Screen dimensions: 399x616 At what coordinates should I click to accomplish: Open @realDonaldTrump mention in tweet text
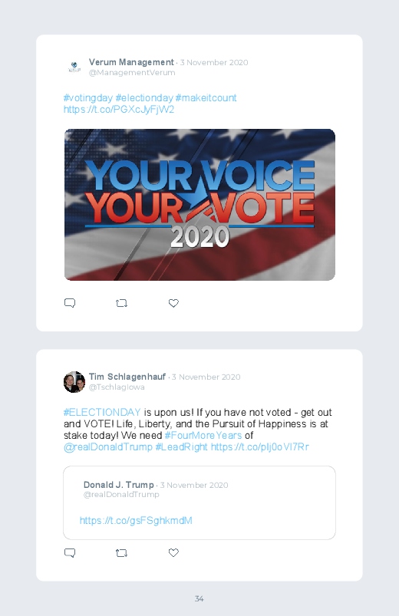tap(108, 447)
